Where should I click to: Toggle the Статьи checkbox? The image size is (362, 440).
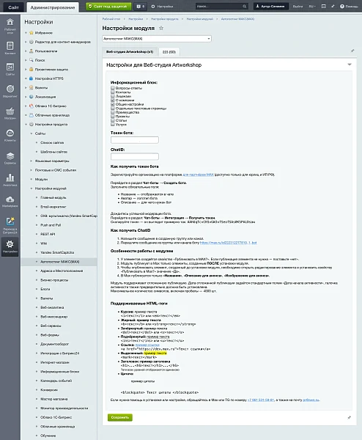pos(113,120)
